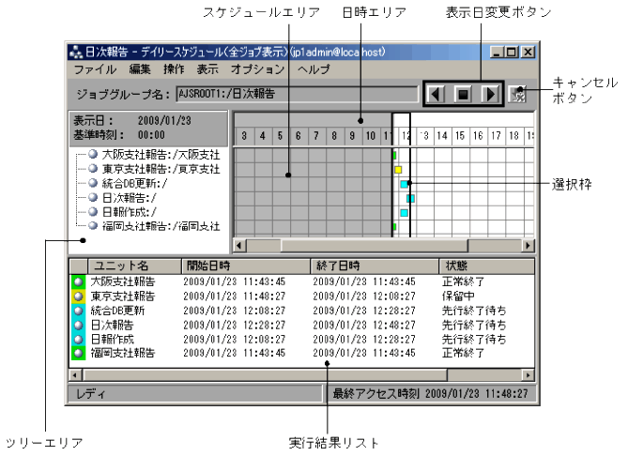This screenshot has width=628, height=456.
Task: Open the 表示 menu
Action: pyautogui.click(x=207, y=69)
